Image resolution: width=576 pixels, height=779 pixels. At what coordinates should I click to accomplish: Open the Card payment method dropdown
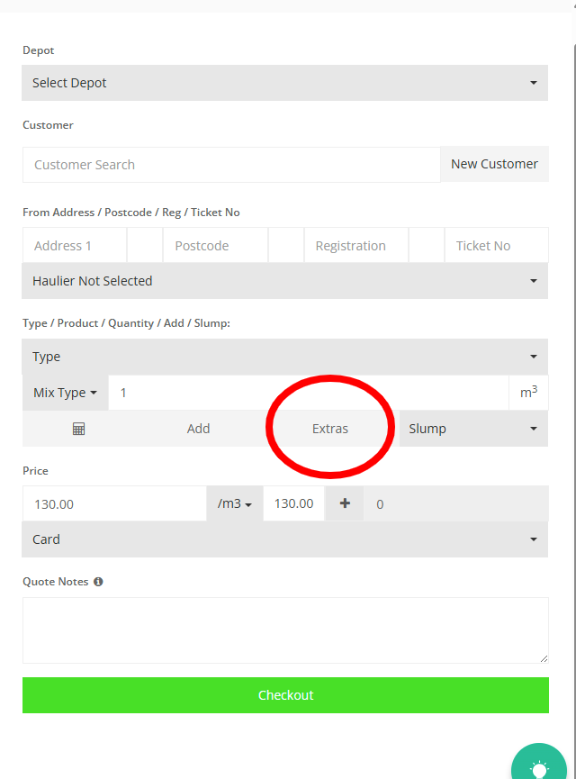(x=284, y=539)
